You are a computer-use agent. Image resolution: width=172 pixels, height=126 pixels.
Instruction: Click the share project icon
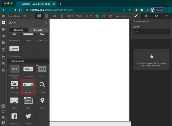[111, 16]
